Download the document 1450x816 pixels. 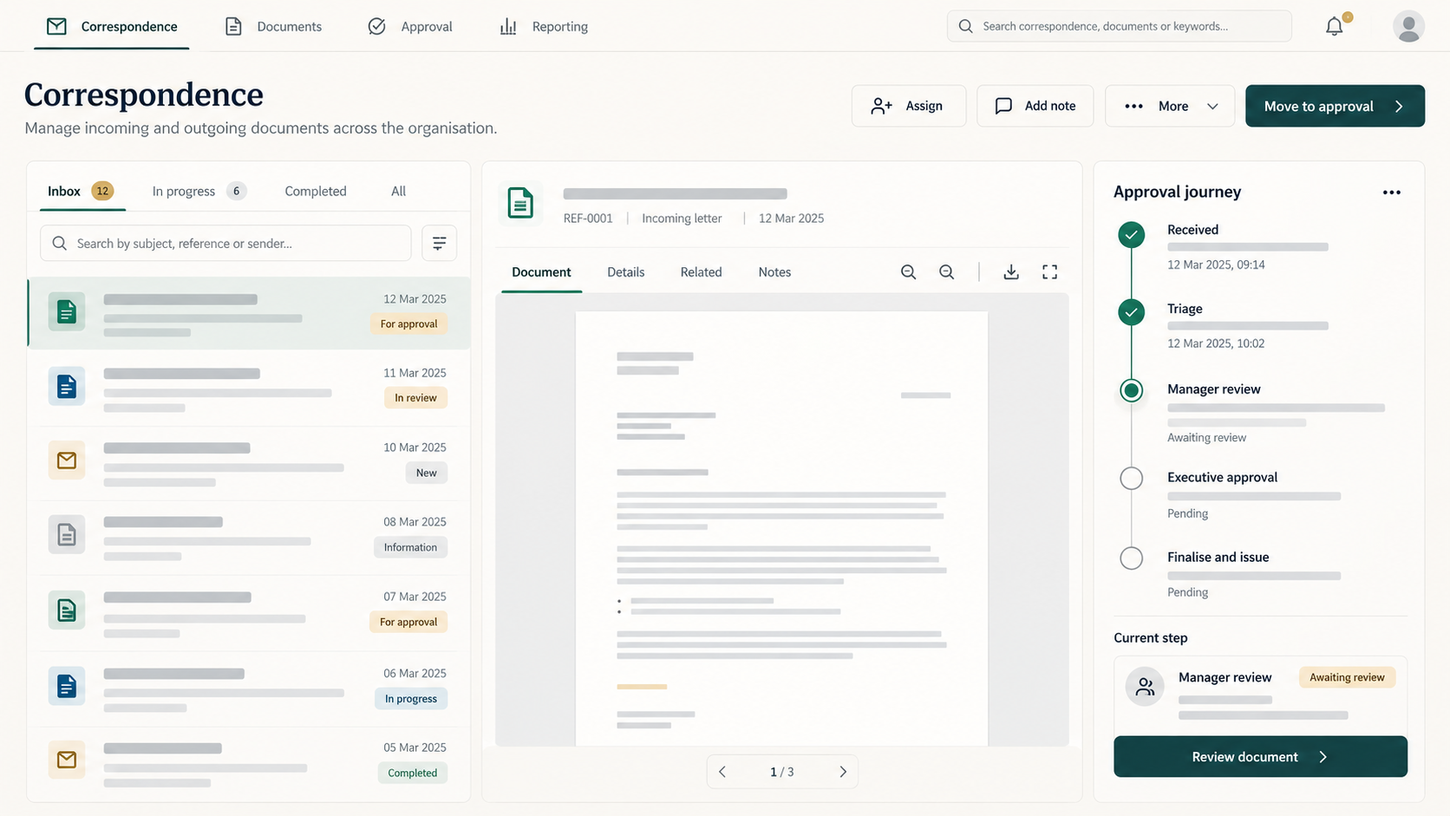pyautogui.click(x=1011, y=272)
